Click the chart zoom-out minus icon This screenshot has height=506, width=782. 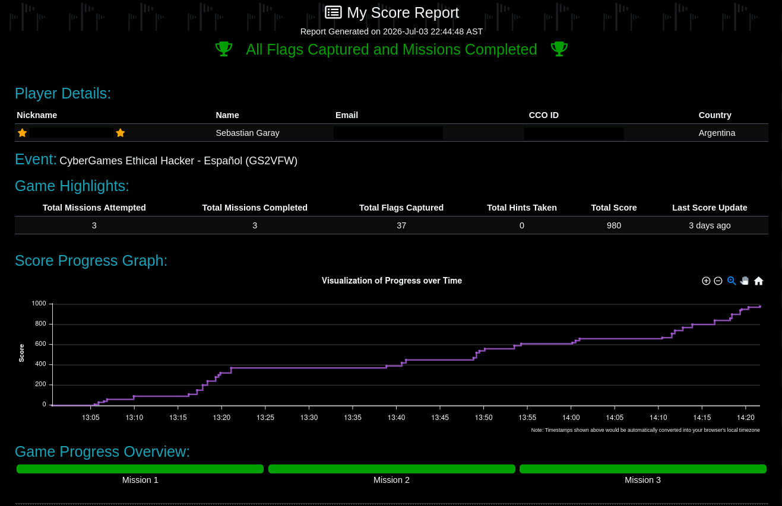tap(718, 281)
